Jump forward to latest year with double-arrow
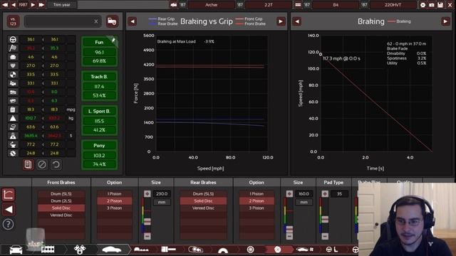Screen dimensions: 456x256 click(x=41, y=5)
